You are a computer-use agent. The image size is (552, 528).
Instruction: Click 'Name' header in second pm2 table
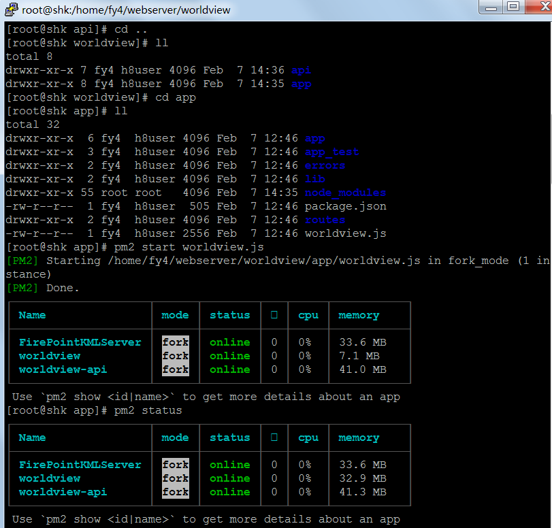pos(32,438)
